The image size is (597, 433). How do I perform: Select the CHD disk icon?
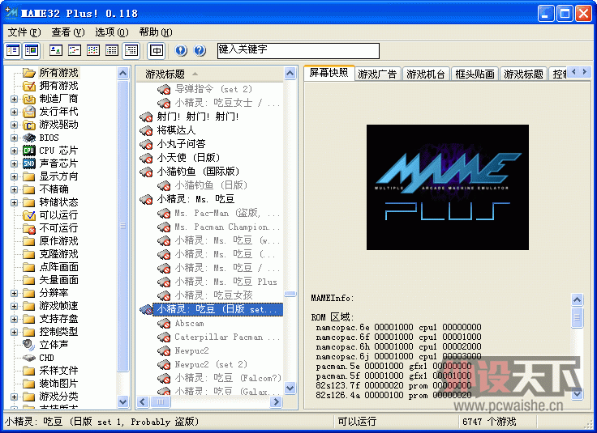[29, 358]
